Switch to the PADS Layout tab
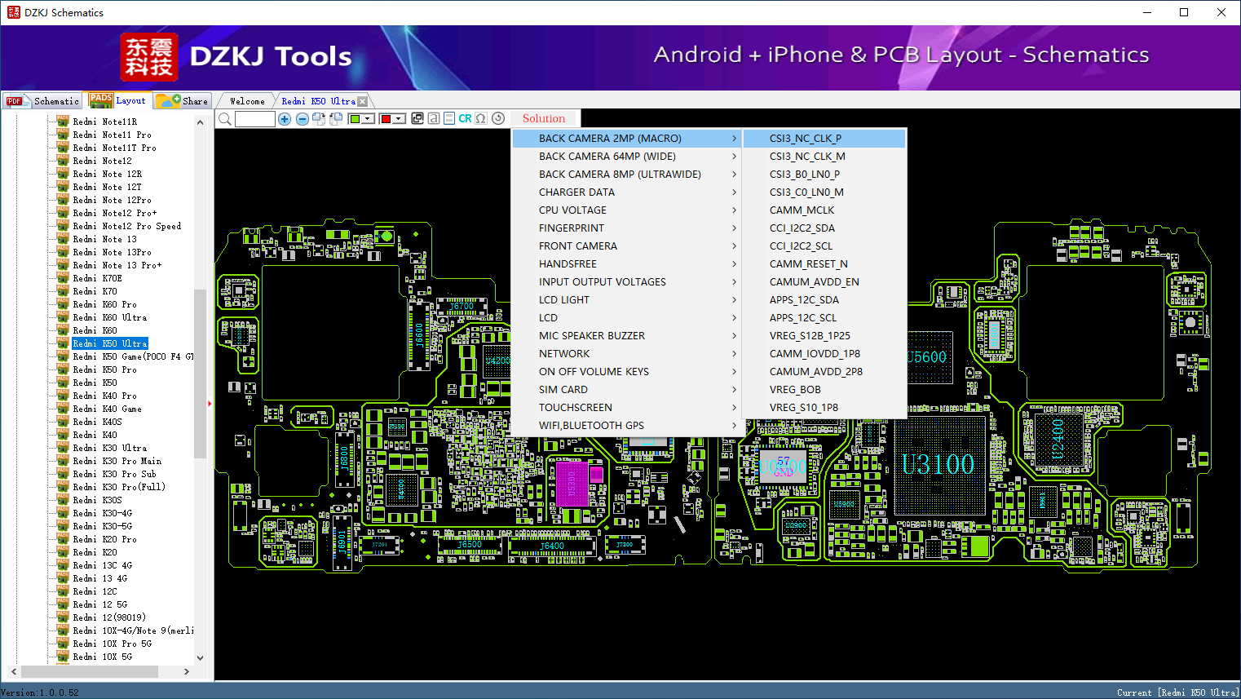Viewport: 1241px width, 699px height. (x=118, y=100)
